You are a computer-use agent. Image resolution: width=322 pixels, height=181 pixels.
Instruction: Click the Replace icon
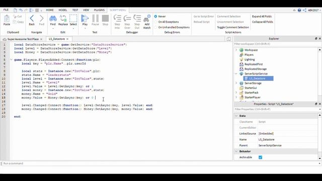tap(63, 19)
